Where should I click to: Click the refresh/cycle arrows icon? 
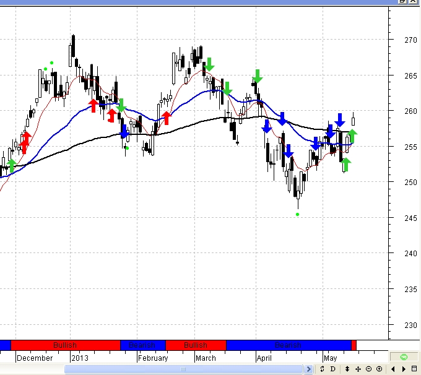[x=322, y=369]
